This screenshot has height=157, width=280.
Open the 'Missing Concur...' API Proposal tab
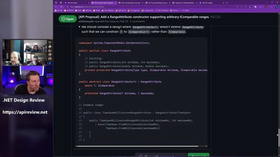tap(157, 3)
